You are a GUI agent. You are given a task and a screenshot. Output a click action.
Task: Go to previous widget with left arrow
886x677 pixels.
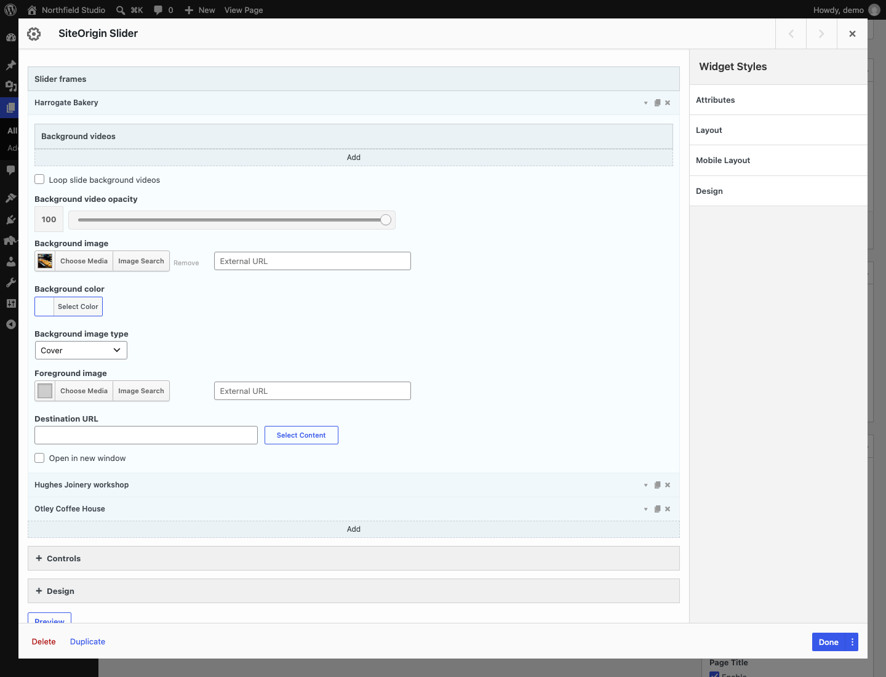click(x=791, y=34)
